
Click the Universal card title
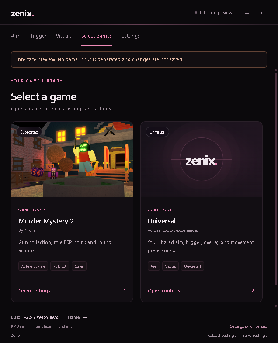pos(161,221)
